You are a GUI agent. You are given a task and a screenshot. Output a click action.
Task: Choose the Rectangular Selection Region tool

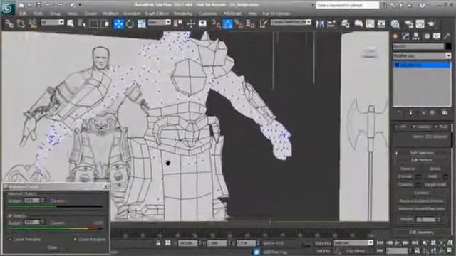93,23
